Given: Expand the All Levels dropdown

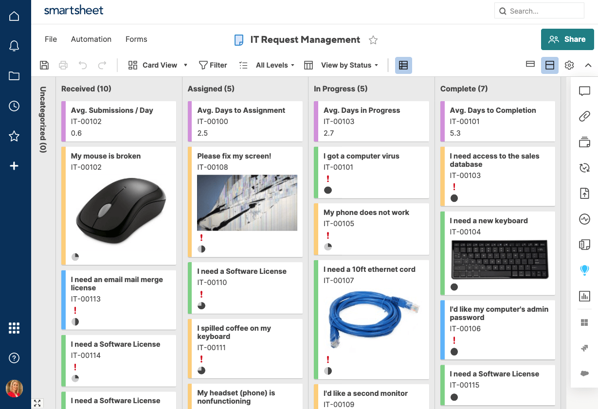Looking at the screenshot, I should click(275, 65).
